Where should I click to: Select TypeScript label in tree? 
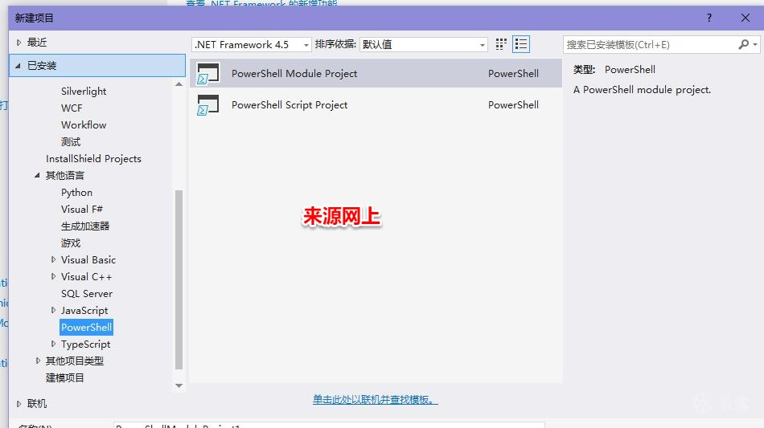(x=86, y=344)
